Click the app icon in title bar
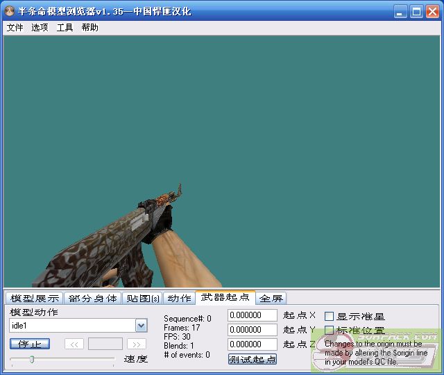The image size is (444, 375). point(10,11)
